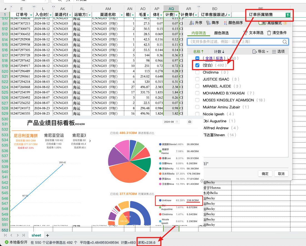Screen dimensions: 306x246
Task: Uncheck the (空白) blank checkbox
Action: click(x=197, y=65)
